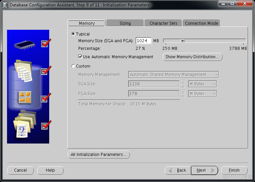Switch to the Memory tab
The image size is (255, 182).
(87, 23)
